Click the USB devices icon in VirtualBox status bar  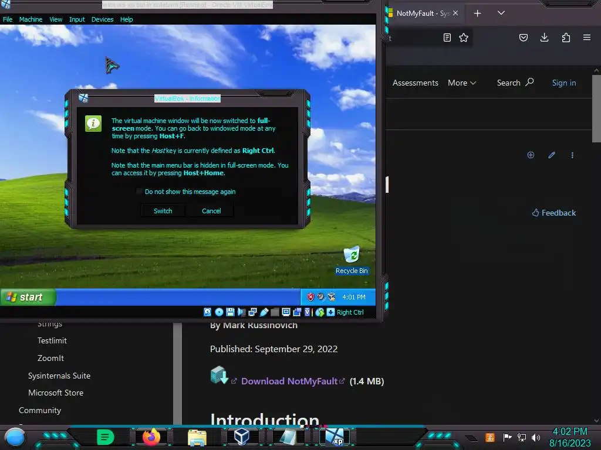coord(264,312)
